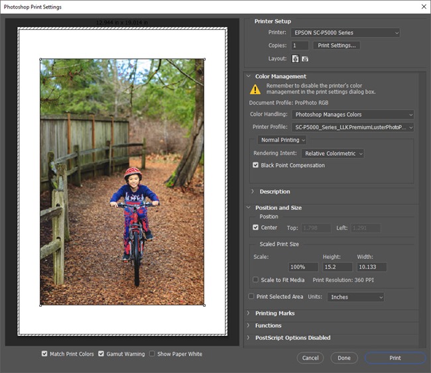The height and width of the screenshot is (373, 431).
Task: Collapse the Position and Size section
Action: pyautogui.click(x=249, y=207)
